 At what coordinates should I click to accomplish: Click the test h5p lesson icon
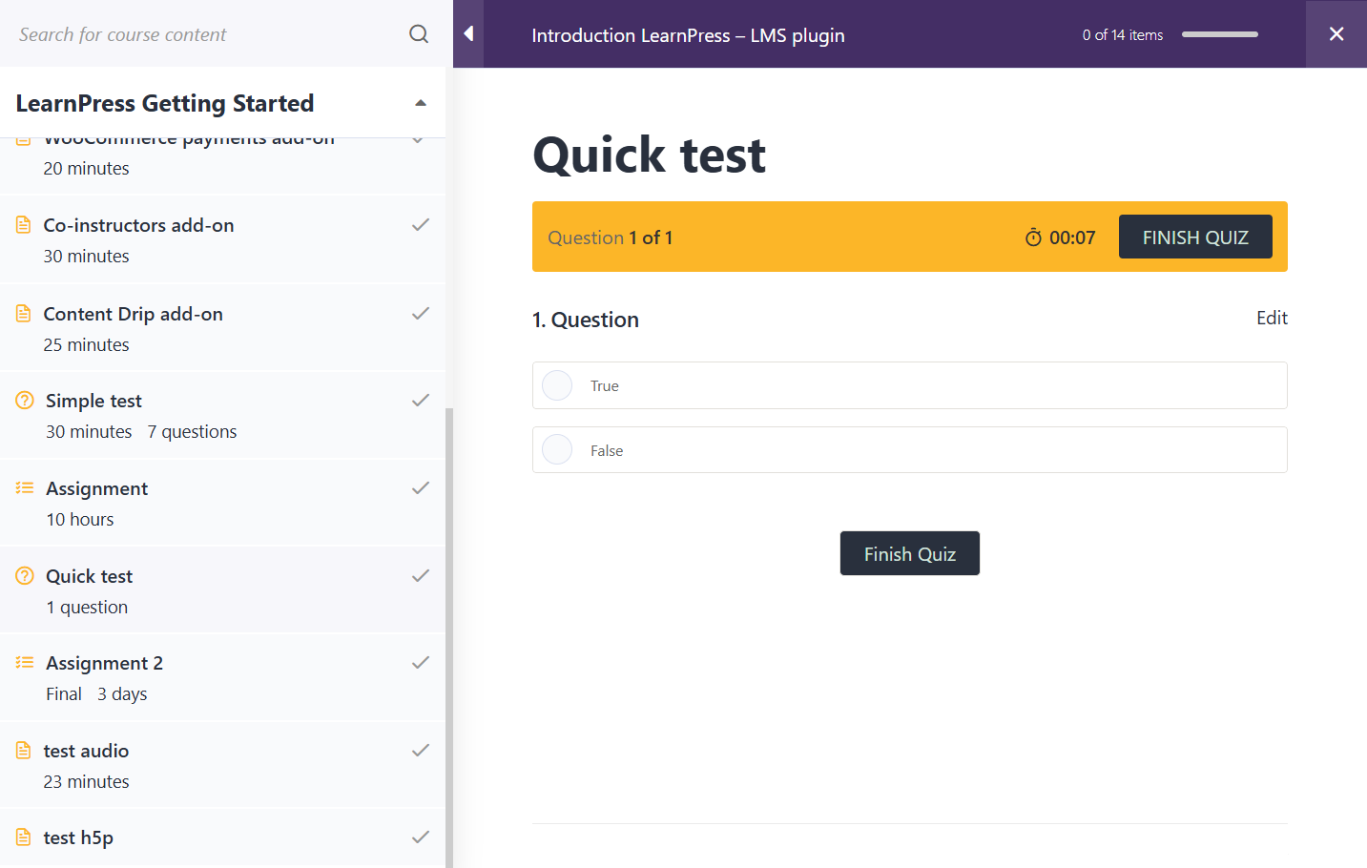click(24, 837)
